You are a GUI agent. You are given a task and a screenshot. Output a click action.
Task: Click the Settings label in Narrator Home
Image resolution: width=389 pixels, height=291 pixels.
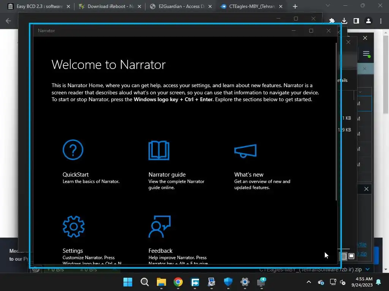click(x=73, y=251)
